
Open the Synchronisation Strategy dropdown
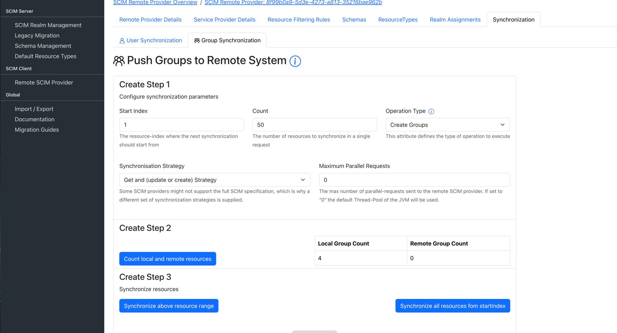214,180
